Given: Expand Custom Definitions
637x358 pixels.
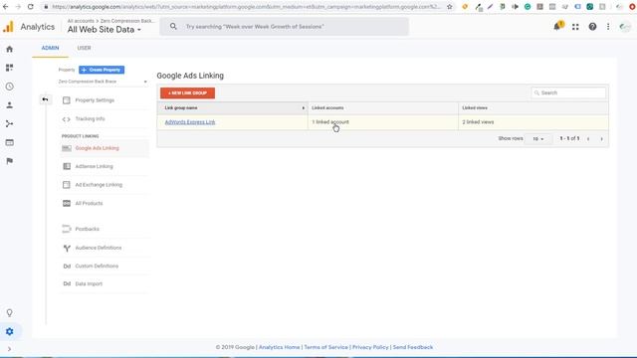Looking at the screenshot, I should click(97, 267).
